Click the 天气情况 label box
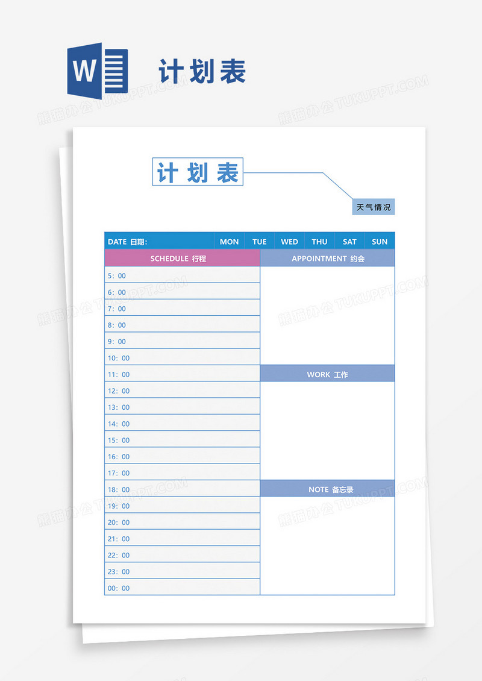 point(374,207)
